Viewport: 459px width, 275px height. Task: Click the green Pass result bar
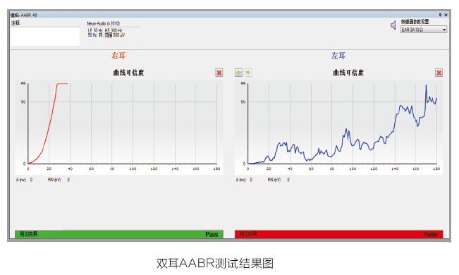(119, 234)
